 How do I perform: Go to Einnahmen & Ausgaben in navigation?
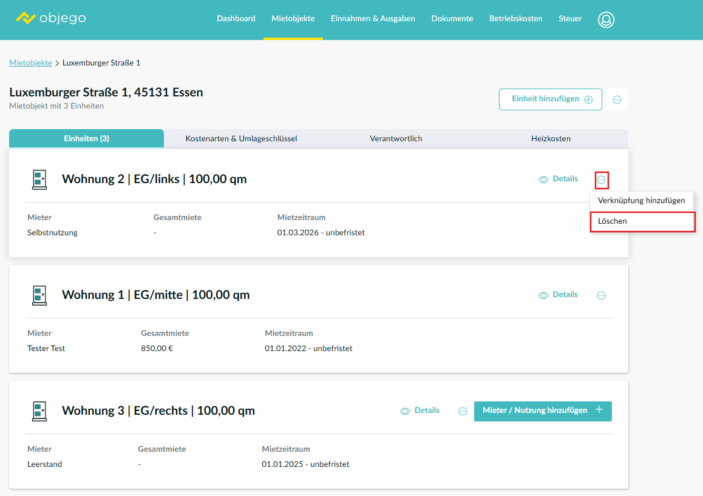[373, 19]
